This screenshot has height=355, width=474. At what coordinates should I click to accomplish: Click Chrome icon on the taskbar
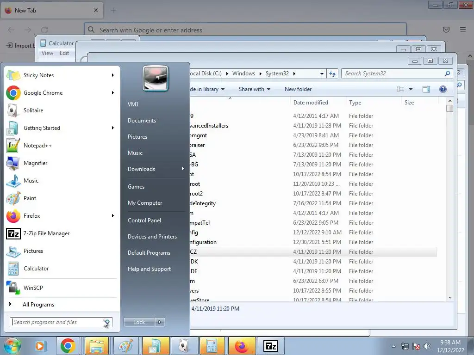68,346
